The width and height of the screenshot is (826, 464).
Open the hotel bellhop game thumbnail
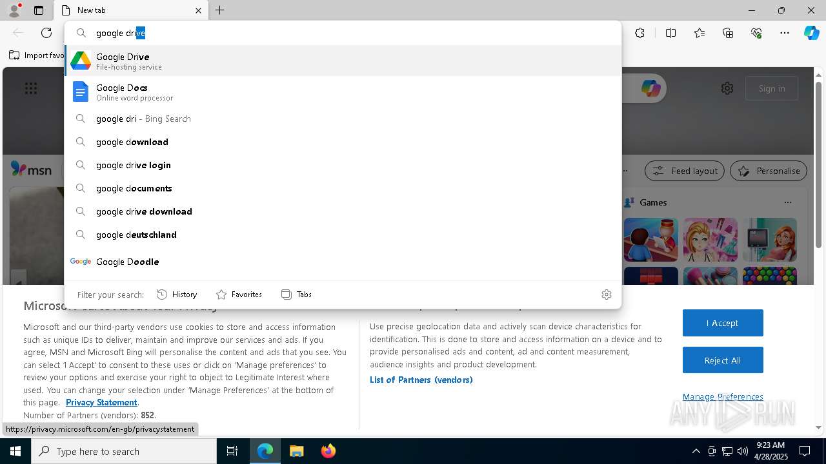[x=651, y=240]
